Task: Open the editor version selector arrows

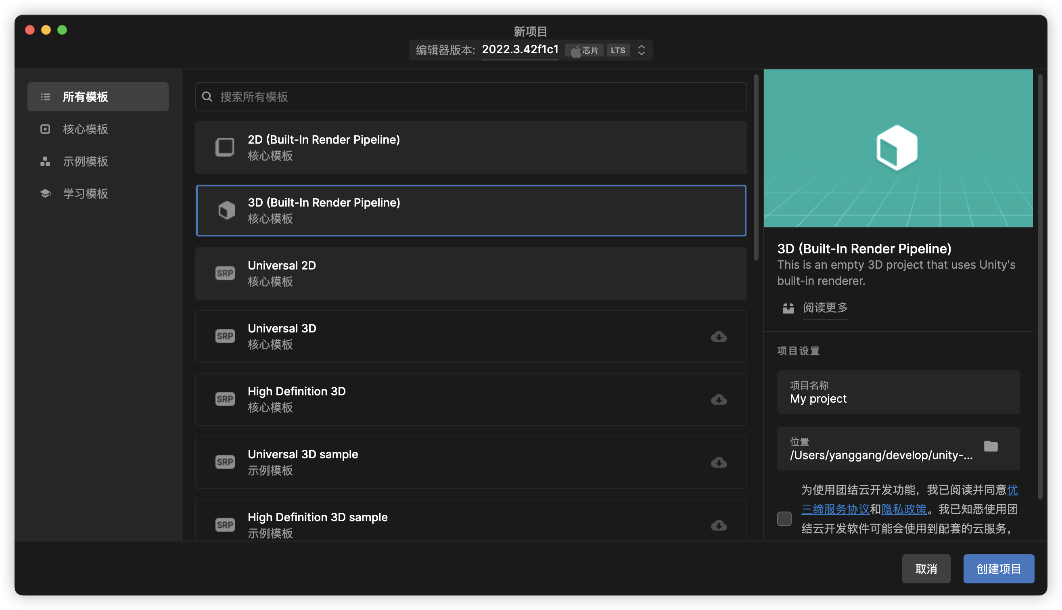Action: [x=641, y=50]
